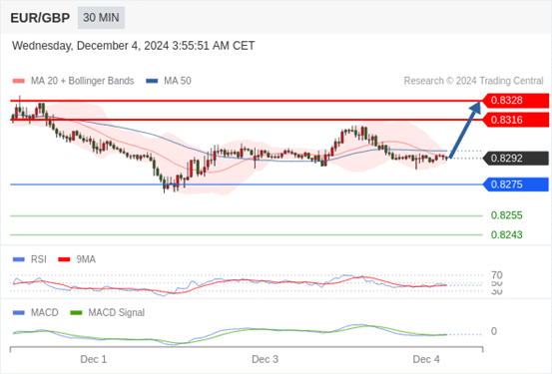Click the Research © 2024 Trading Central text
The width and height of the screenshot is (552, 374).
click(x=473, y=81)
